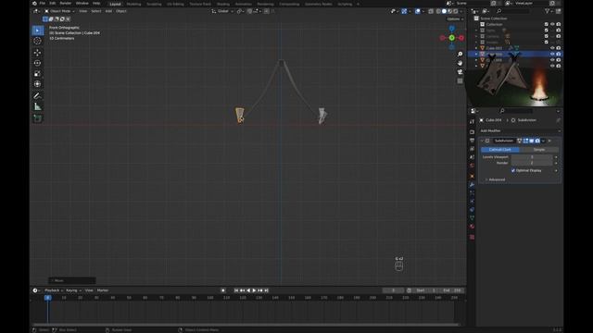
Task: Open the Add Modifier dropdown
Action: [x=520, y=131]
